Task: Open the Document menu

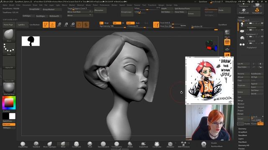Action: 26,5
